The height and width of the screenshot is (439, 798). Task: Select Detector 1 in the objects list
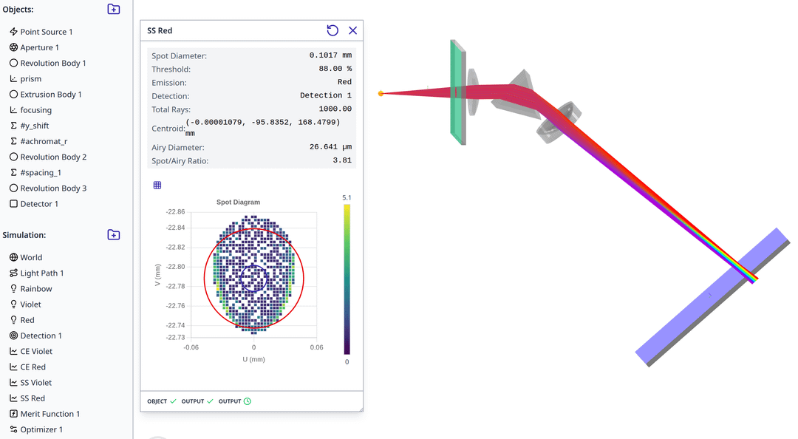tap(38, 203)
